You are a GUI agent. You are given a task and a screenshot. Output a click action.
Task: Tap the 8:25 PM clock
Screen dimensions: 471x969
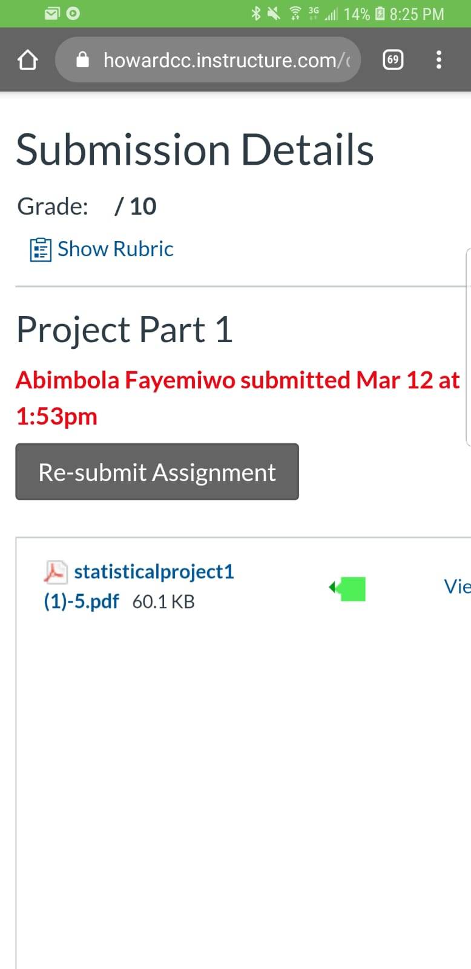tap(417, 13)
